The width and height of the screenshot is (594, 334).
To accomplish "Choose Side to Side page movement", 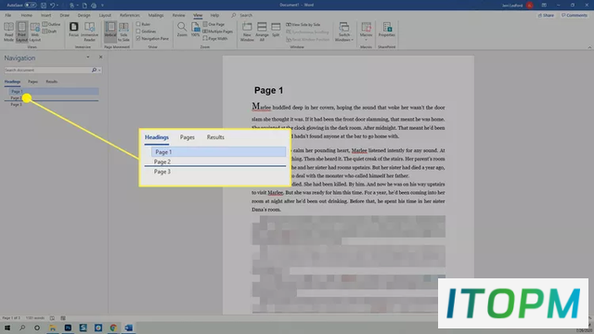I will (123, 32).
